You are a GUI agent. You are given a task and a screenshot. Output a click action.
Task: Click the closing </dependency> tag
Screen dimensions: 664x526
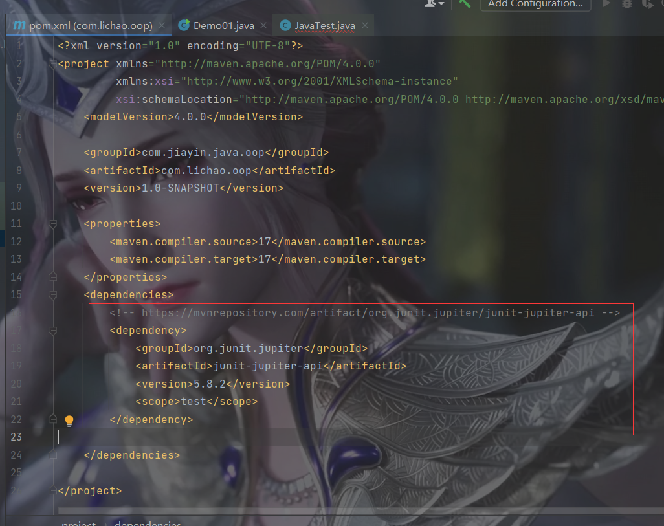coord(151,420)
